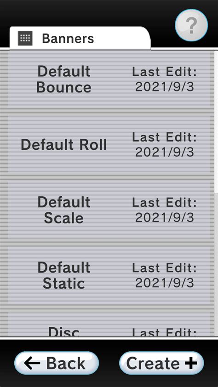Image resolution: width=218 pixels, height=387 pixels.
Task: Click the scrollbar track below the thumb
Action: coord(216,265)
